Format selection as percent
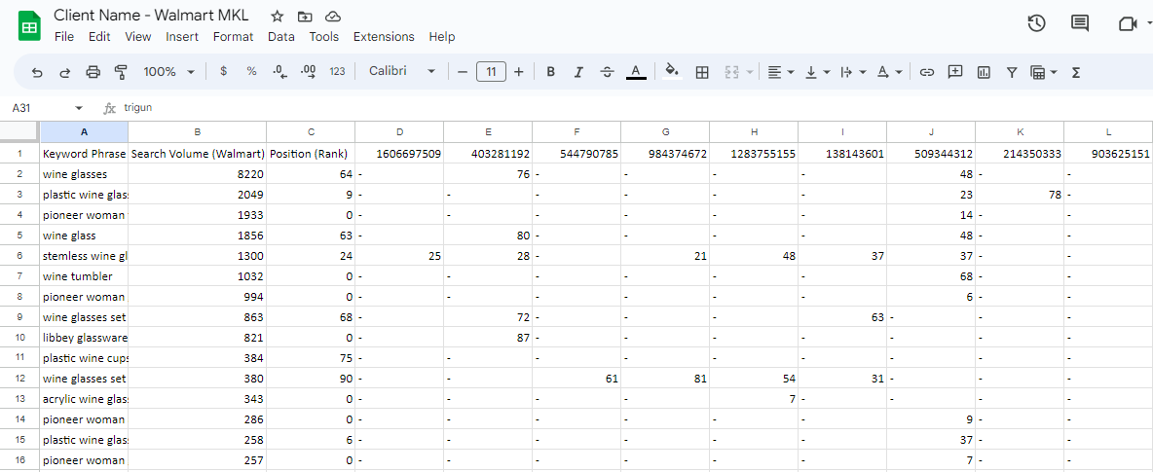 [251, 72]
